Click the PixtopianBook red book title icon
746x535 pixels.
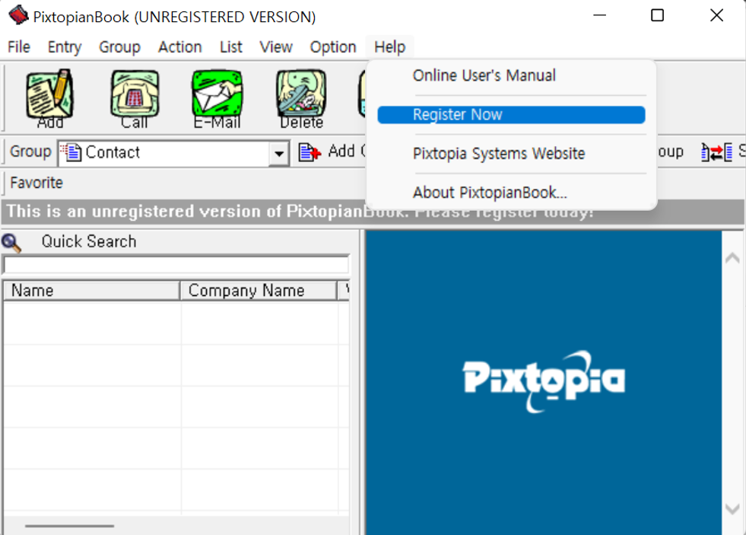point(18,15)
